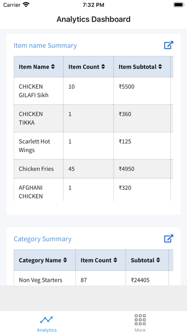Sort by Item Name column arrows
The height and width of the screenshot is (333, 187).
(x=53, y=67)
